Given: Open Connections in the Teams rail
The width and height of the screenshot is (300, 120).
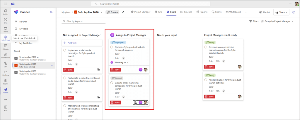Looking at the screenshot, I should pyautogui.click(x=6, y=55).
